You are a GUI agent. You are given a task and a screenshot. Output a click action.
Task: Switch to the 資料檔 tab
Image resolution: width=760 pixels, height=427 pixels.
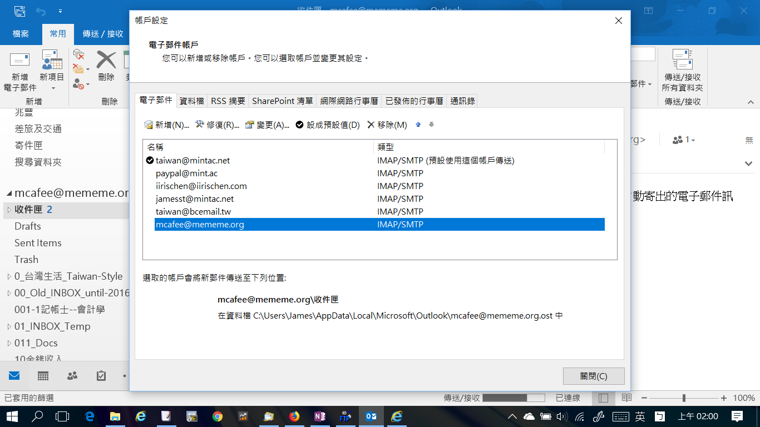(x=191, y=101)
